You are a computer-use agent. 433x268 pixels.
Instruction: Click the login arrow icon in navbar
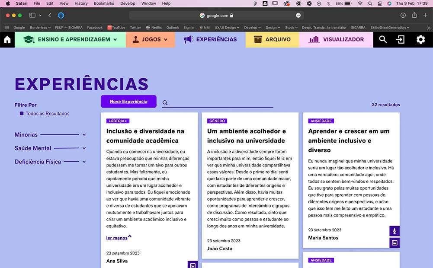[x=401, y=40]
